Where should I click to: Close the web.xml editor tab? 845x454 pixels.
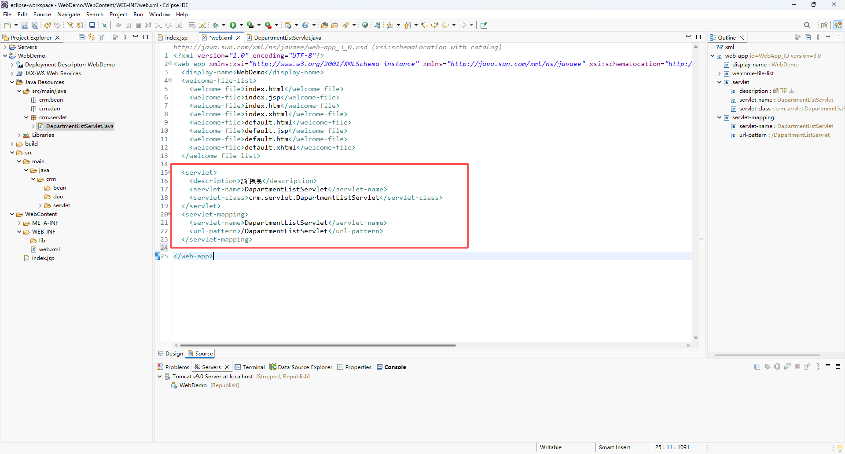tap(238, 37)
